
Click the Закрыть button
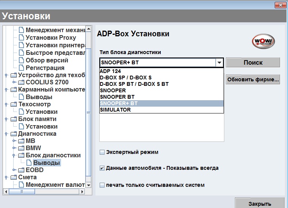pyautogui.click(x=260, y=203)
